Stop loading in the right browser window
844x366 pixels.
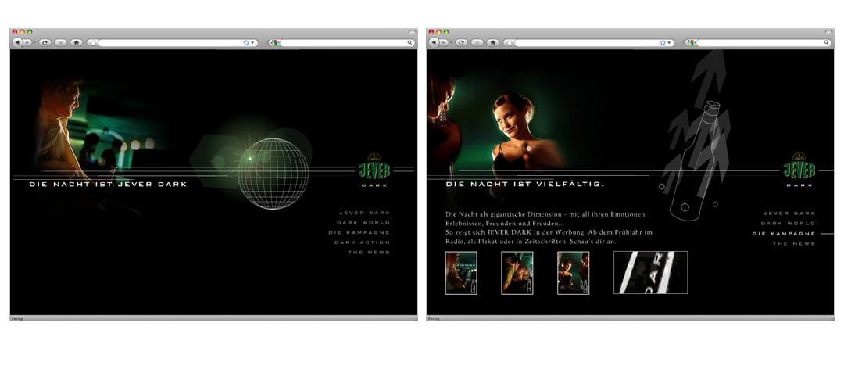pos(477,42)
